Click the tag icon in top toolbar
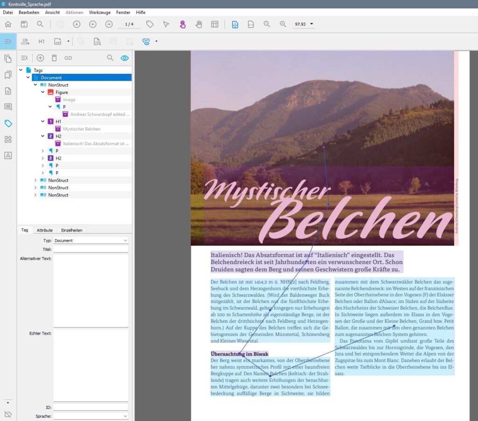 pos(150,24)
